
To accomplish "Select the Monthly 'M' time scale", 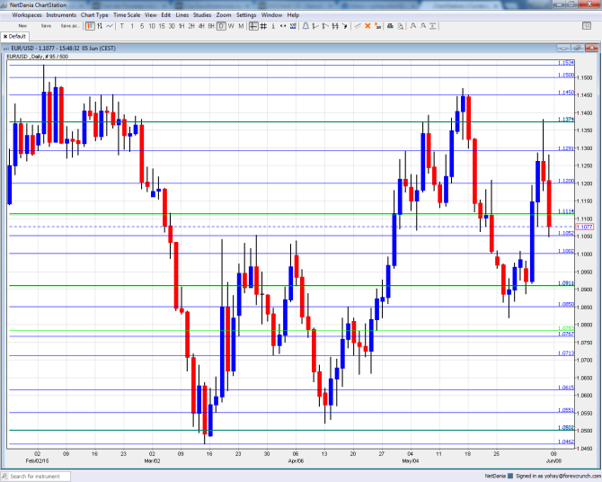I will click(x=241, y=26).
